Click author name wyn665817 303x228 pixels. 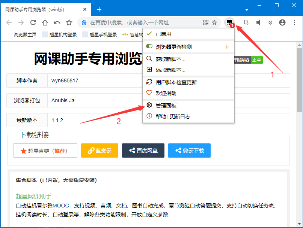[x=65, y=80]
